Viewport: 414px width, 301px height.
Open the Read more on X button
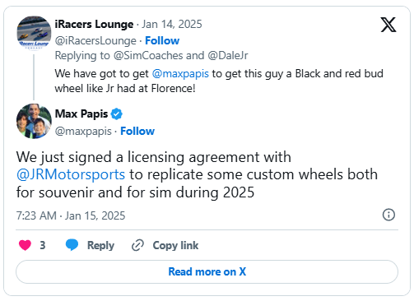pos(207,271)
